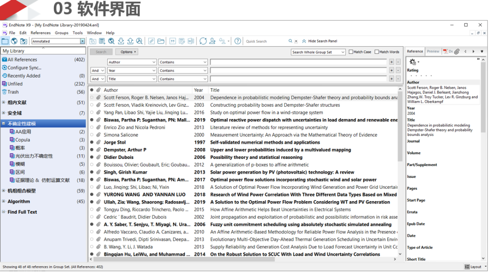Collapse the 不确定性建模 group set
This screenshot has height=272, width=489.
click(4, 124)
